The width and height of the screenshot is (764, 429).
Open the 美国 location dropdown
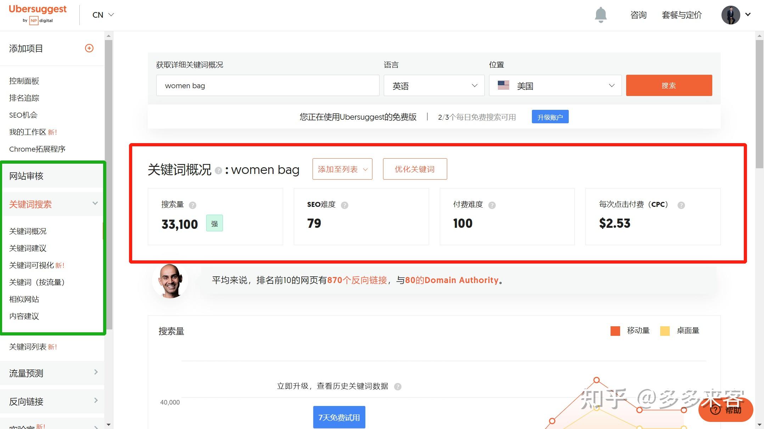pos(555,85)
